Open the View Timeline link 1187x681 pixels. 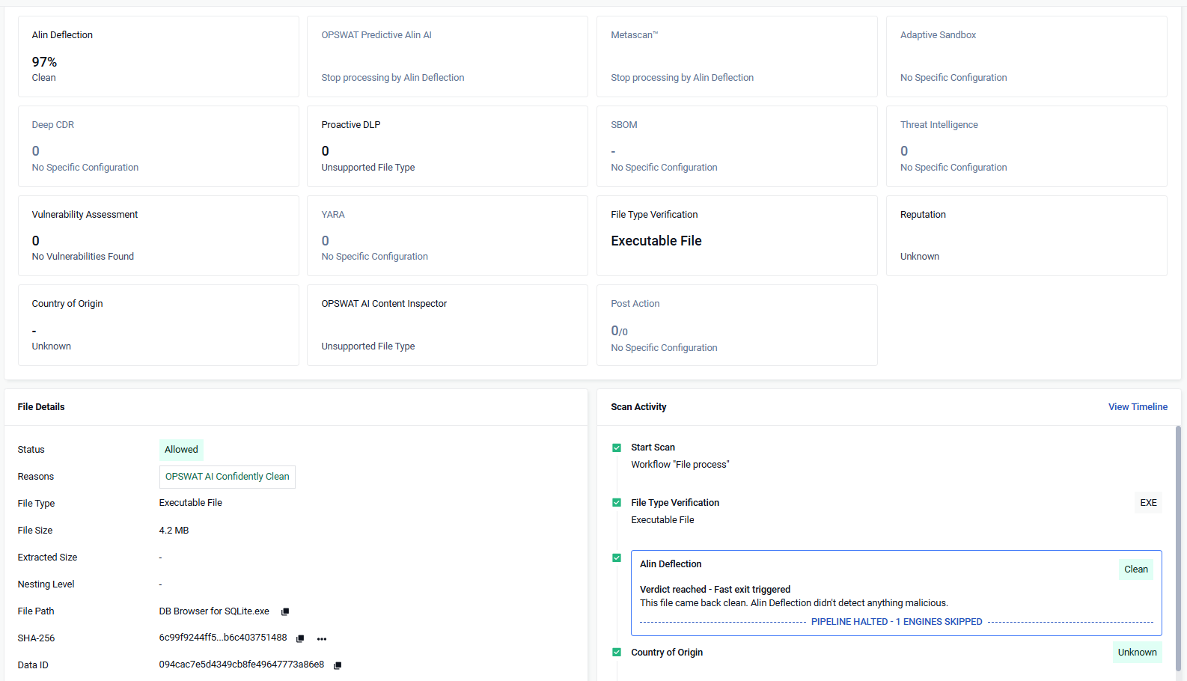[1138, 407]
